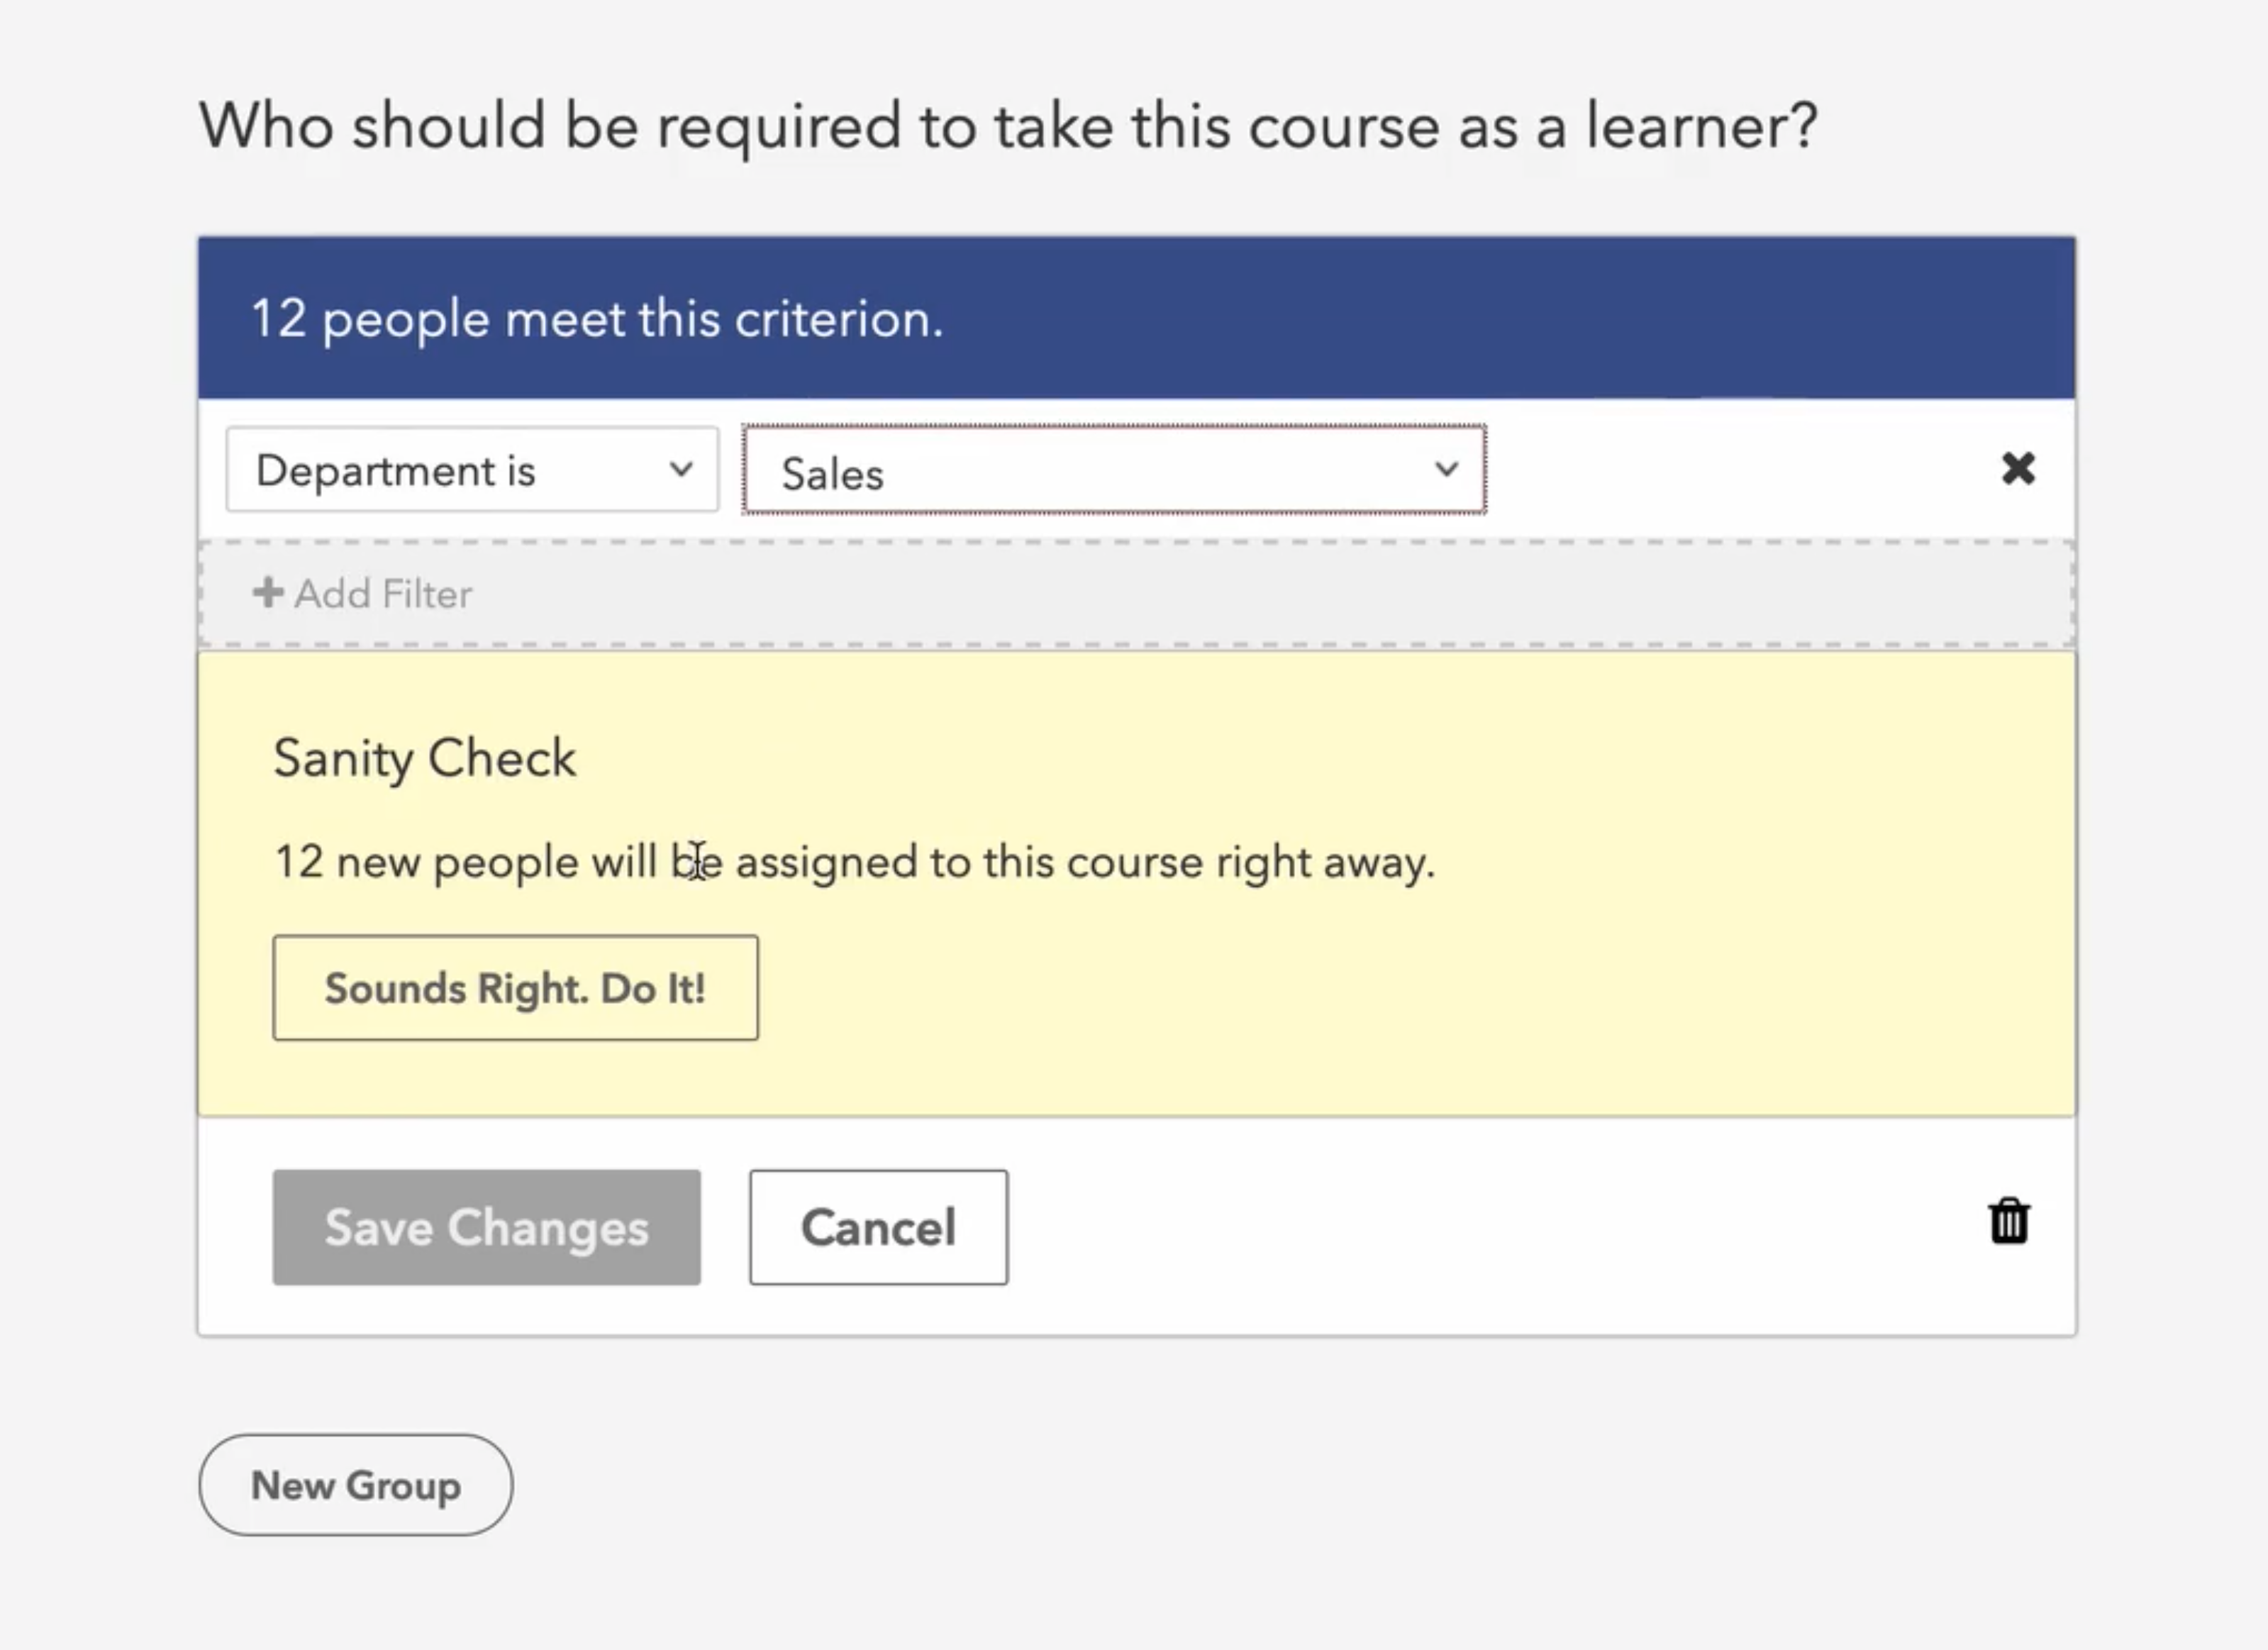Click the words "right away" in the Sanity Check message
The width and height of the screenshot is (2268, 1650).
1324,862
